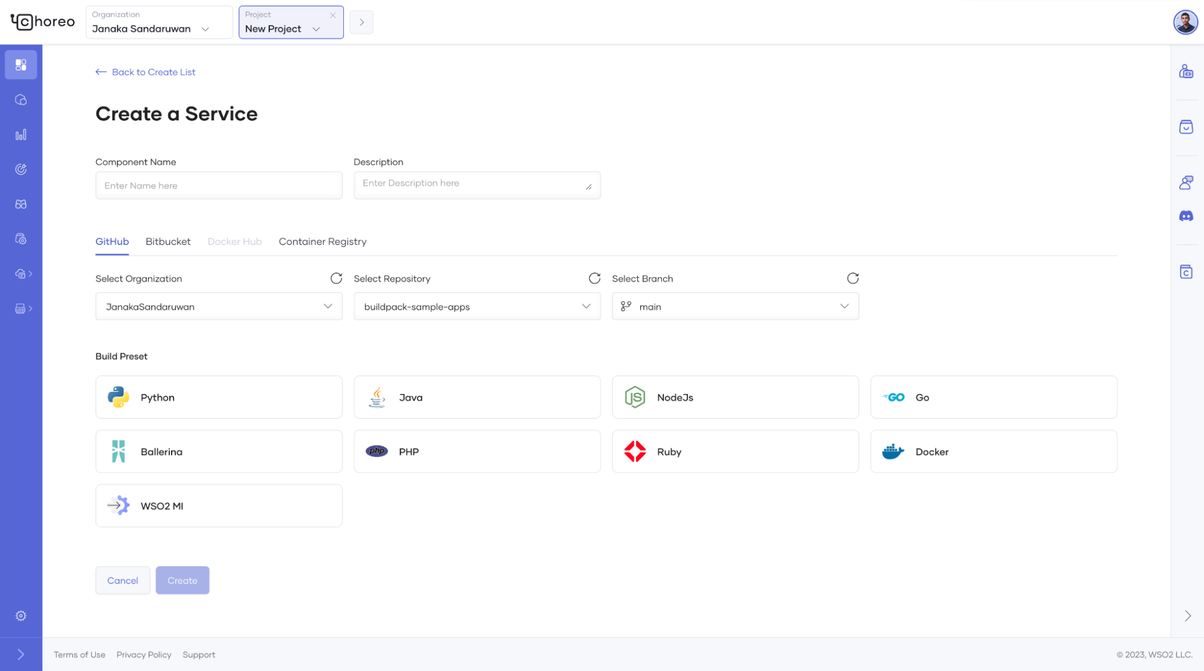Expand the Manage printer-like sidebar icon
This screenshot has height=671, width=1204.
23,309
